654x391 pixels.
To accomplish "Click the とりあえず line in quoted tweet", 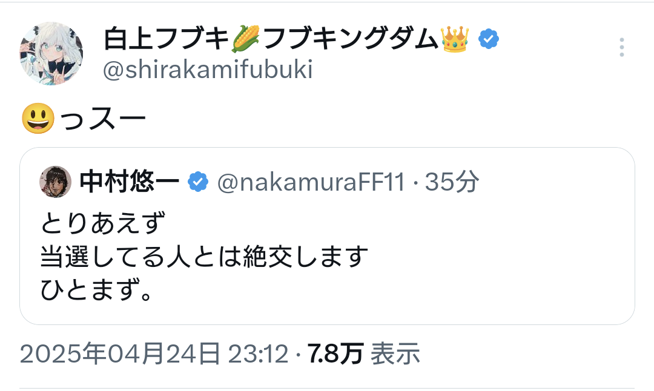I will (103, 224).
